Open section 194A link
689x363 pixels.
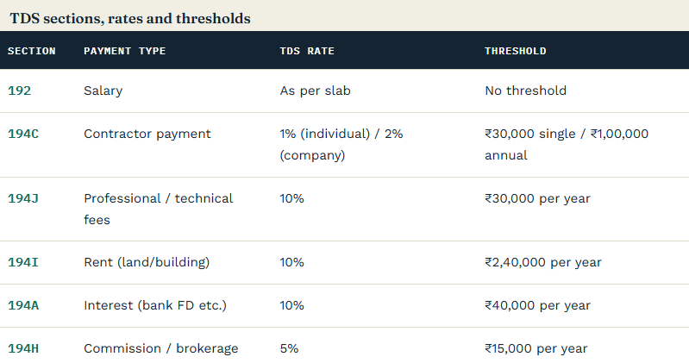23,305
